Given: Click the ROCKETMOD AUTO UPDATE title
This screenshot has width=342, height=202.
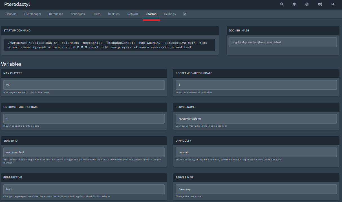Looking at the screenshot, I should coord(194,73).
